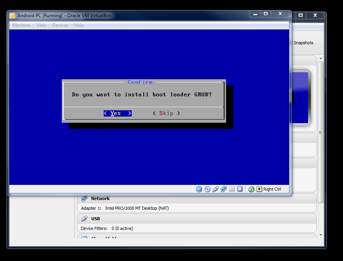343x261 pixels.
Task: Click the USB devices status bar icon
Action: click(x=216, y=189)
